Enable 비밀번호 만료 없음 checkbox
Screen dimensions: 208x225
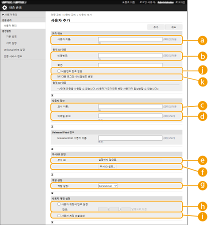(x=59, y=71)
